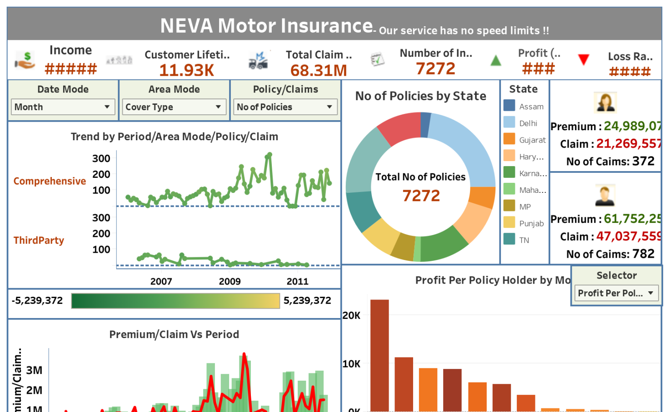Viewport: 669px width, 412px height.
Task: Select the Karnataka legend color swatch
Action: click(x=509, y=172)
